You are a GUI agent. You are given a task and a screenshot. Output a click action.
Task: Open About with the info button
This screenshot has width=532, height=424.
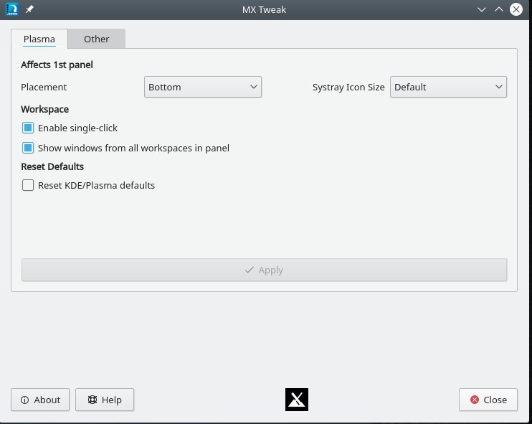click(40, 400)
